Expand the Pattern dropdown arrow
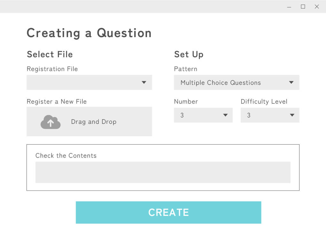The height and width of the screenshot is (237, 326). (x=291, y=83)
